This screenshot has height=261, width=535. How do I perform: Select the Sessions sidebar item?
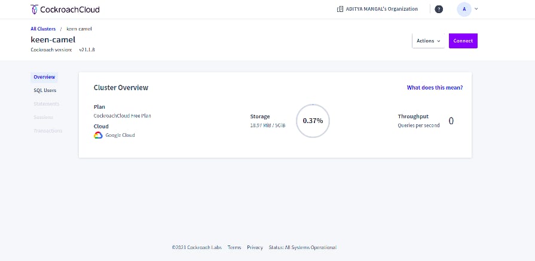(43, 117)
